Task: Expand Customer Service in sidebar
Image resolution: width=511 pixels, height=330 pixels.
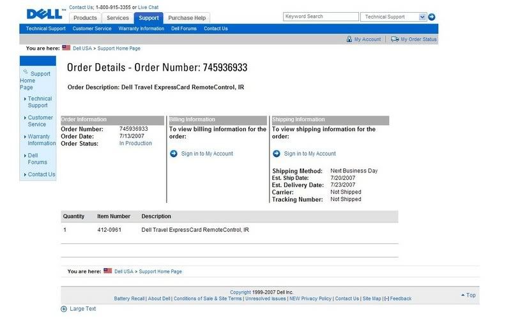Action: click(x=25, y=117)
